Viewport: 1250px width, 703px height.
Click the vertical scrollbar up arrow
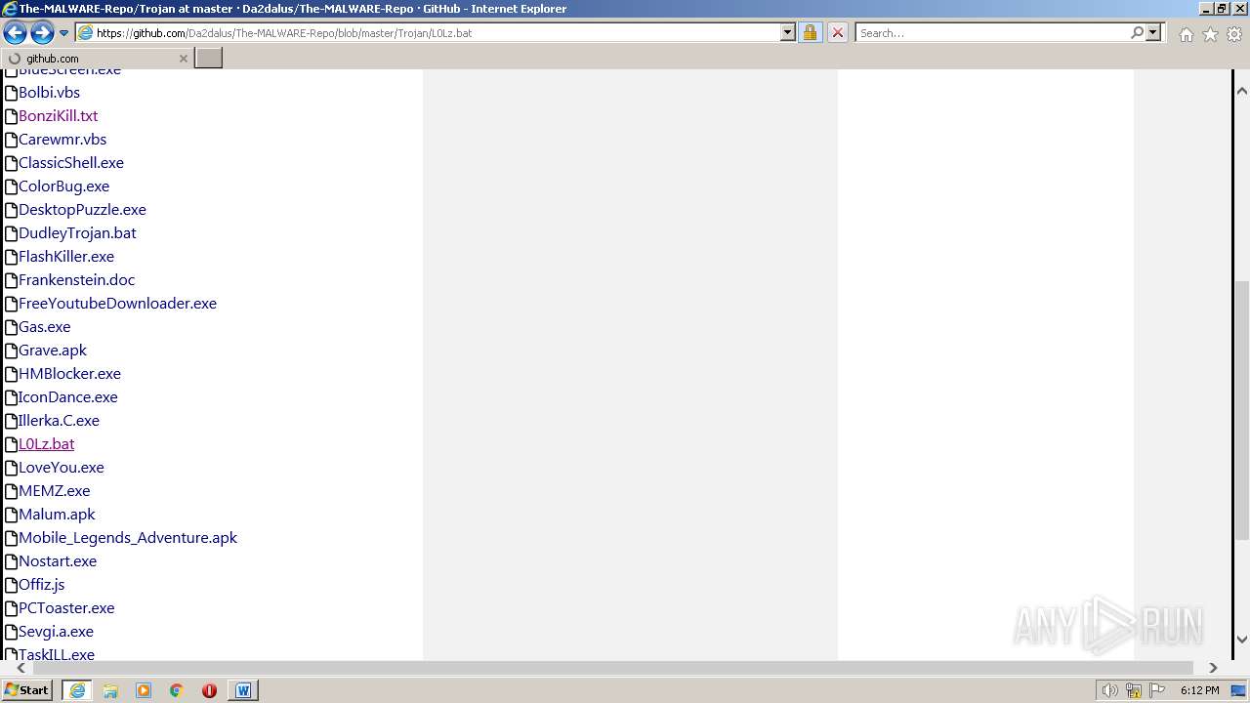1241,91
